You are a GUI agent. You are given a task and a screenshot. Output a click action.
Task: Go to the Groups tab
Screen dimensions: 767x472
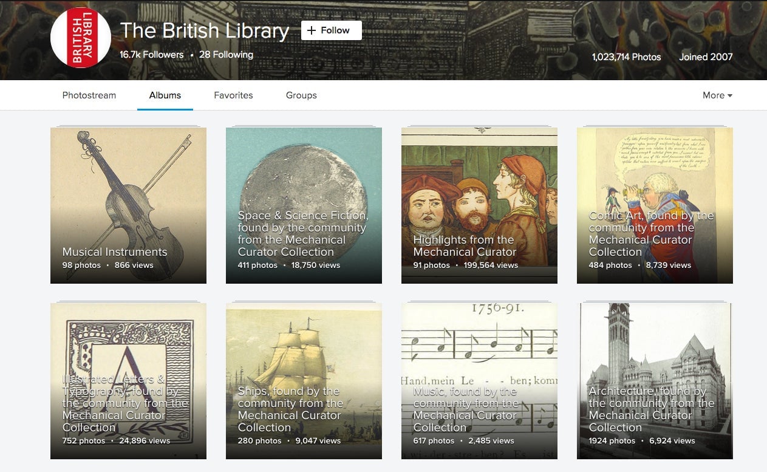tap(301, 95)
